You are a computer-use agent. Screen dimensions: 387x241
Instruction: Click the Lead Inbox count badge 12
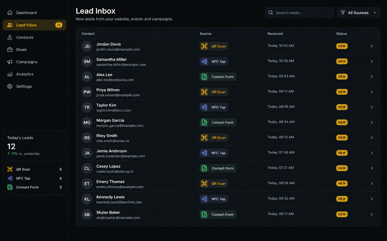59,25
